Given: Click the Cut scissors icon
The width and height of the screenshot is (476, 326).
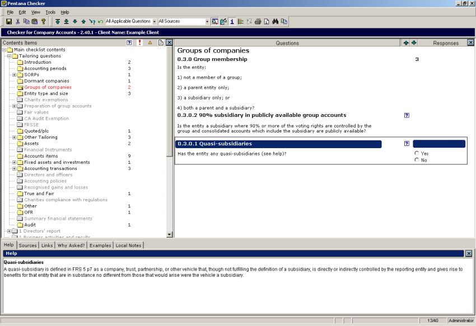Looking at the screenshot, I should click(x=18, y=22).
